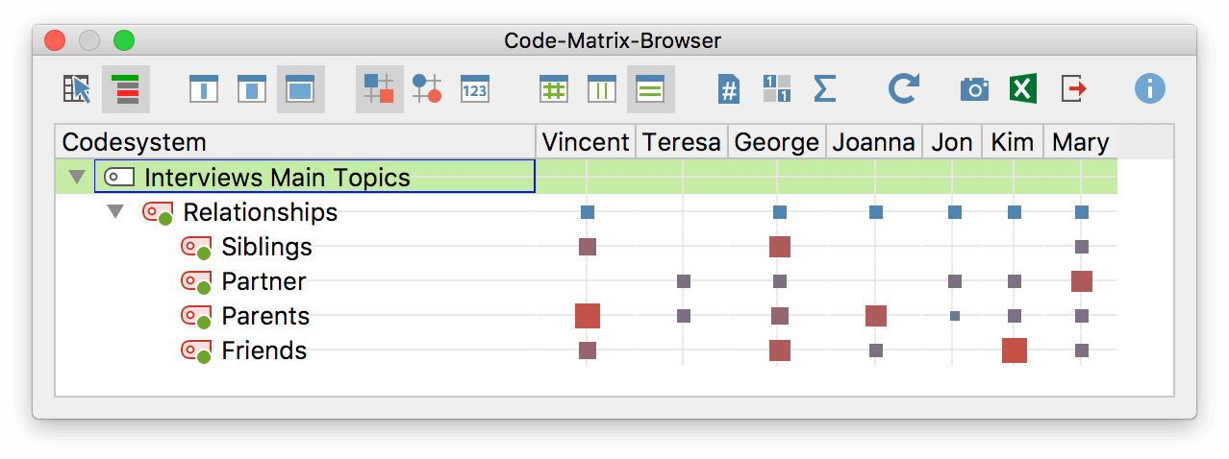Select the narrow column width icon
1229x459 pixels.
(203, 89)
